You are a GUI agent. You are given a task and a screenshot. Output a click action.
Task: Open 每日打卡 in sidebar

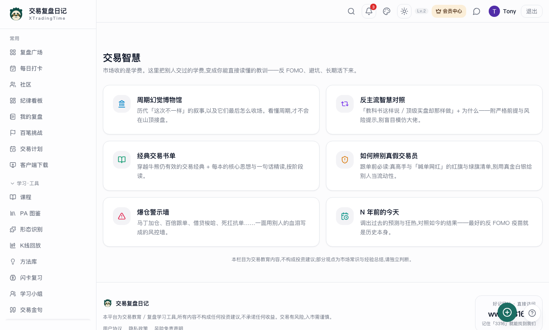click(48, 68)
